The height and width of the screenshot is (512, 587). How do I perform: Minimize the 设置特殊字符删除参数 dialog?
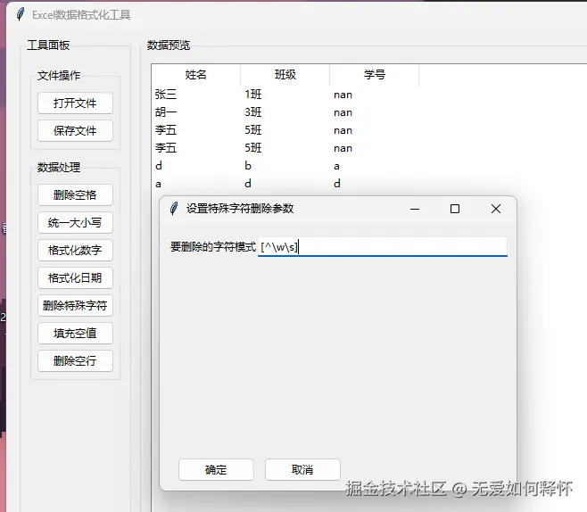coord(415,209)
